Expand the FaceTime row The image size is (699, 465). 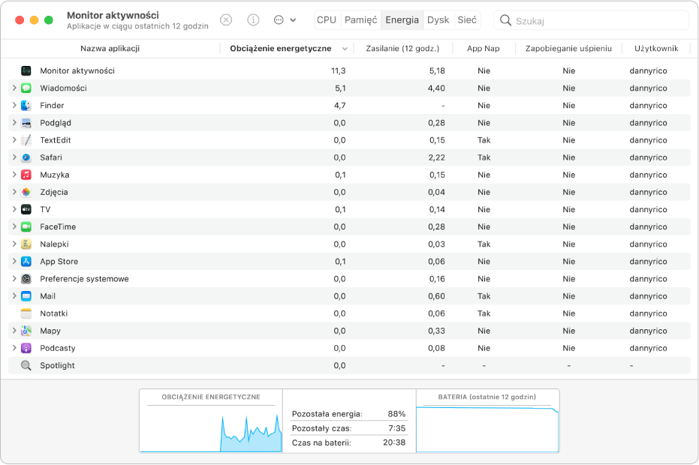[14, 226]
